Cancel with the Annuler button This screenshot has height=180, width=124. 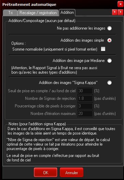coord(72,172)
